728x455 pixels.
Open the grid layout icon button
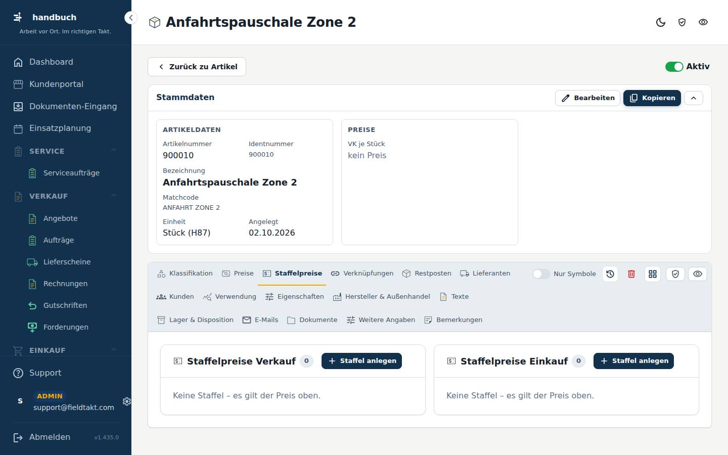[x=653, y=274]
